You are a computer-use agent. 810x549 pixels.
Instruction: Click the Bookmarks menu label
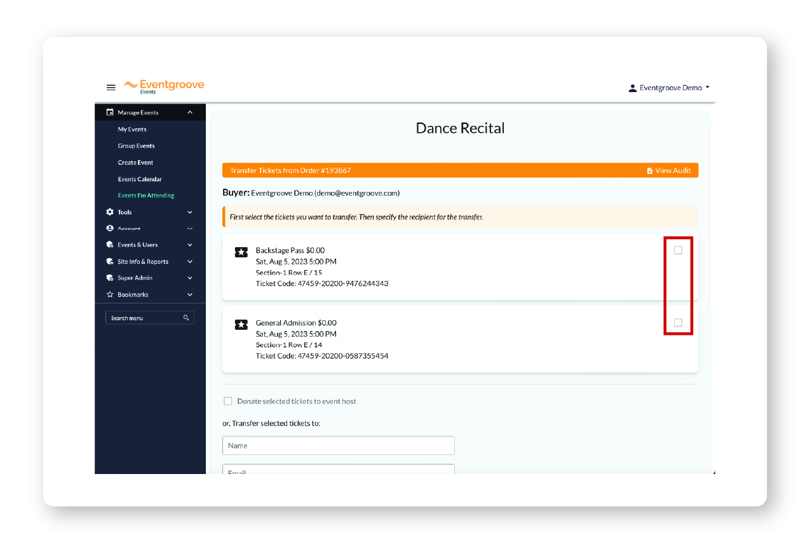[x=133, y=294]
